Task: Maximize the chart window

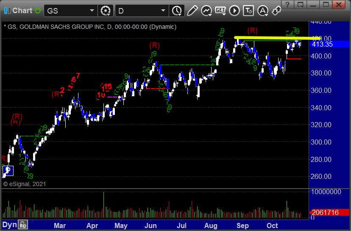Action: 326,5
